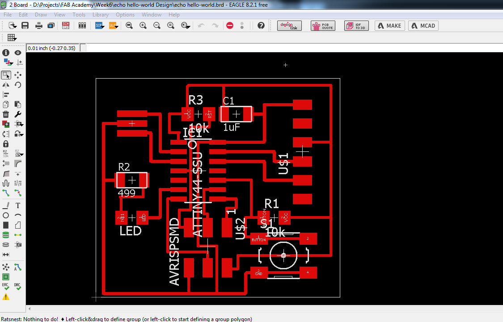Open the Edit menu
This screenshot has width=503, height=322.
23,14
